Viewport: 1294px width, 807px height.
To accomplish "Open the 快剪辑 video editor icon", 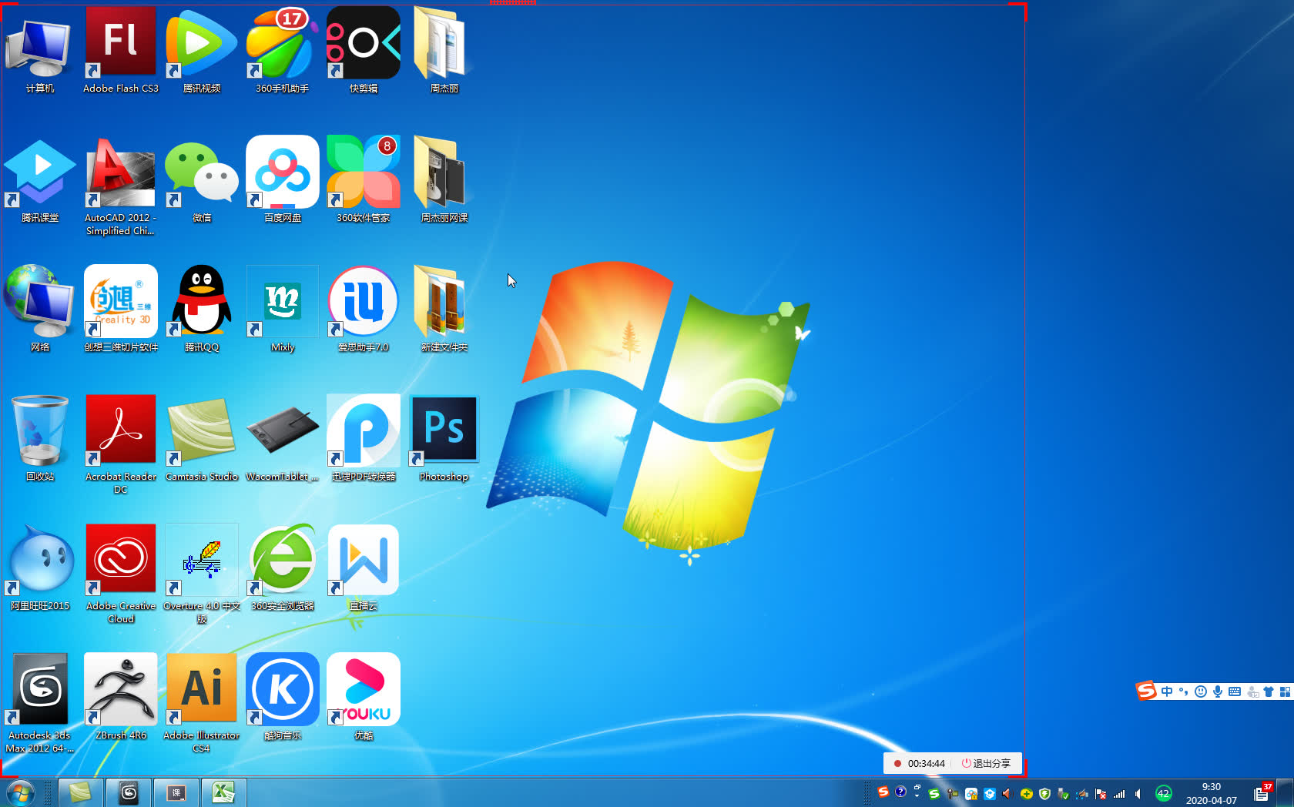I will (x=364, y=50).
